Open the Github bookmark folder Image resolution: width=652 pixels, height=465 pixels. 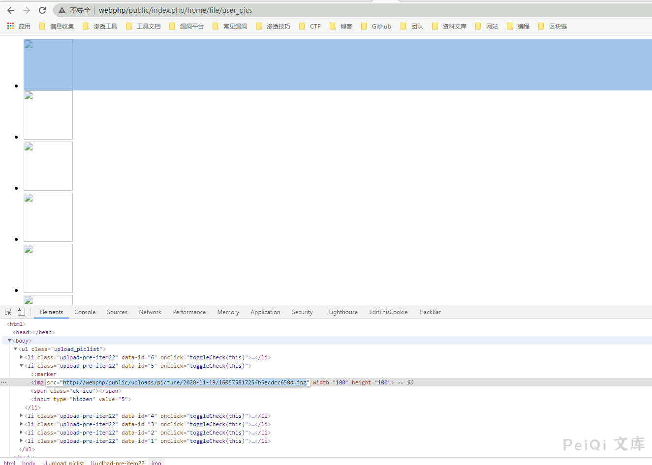coord(376,26)
